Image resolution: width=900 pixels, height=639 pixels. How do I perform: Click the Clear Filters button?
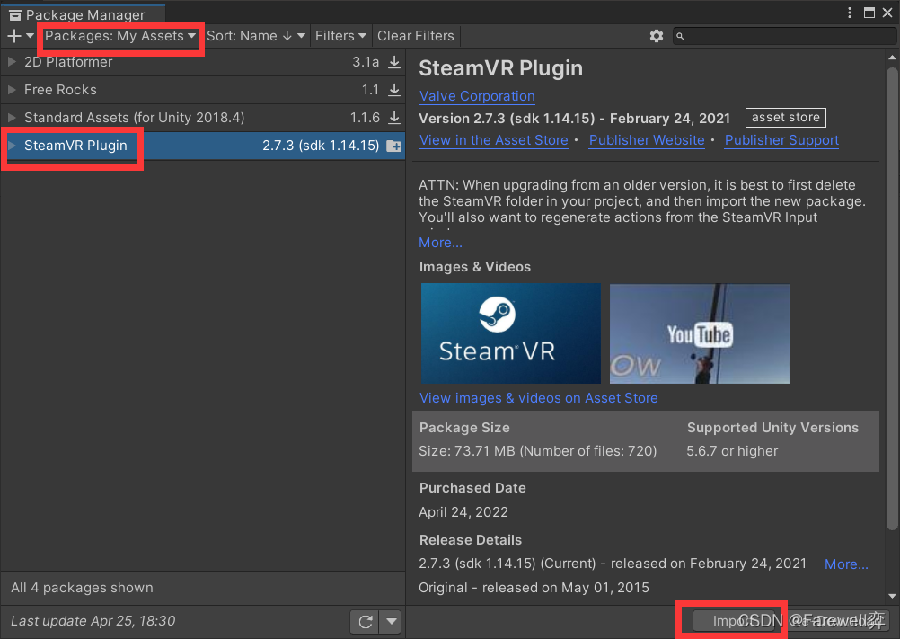point(416,36)
